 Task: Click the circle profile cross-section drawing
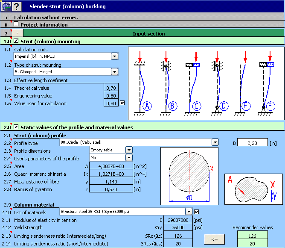tap(189, 176)
